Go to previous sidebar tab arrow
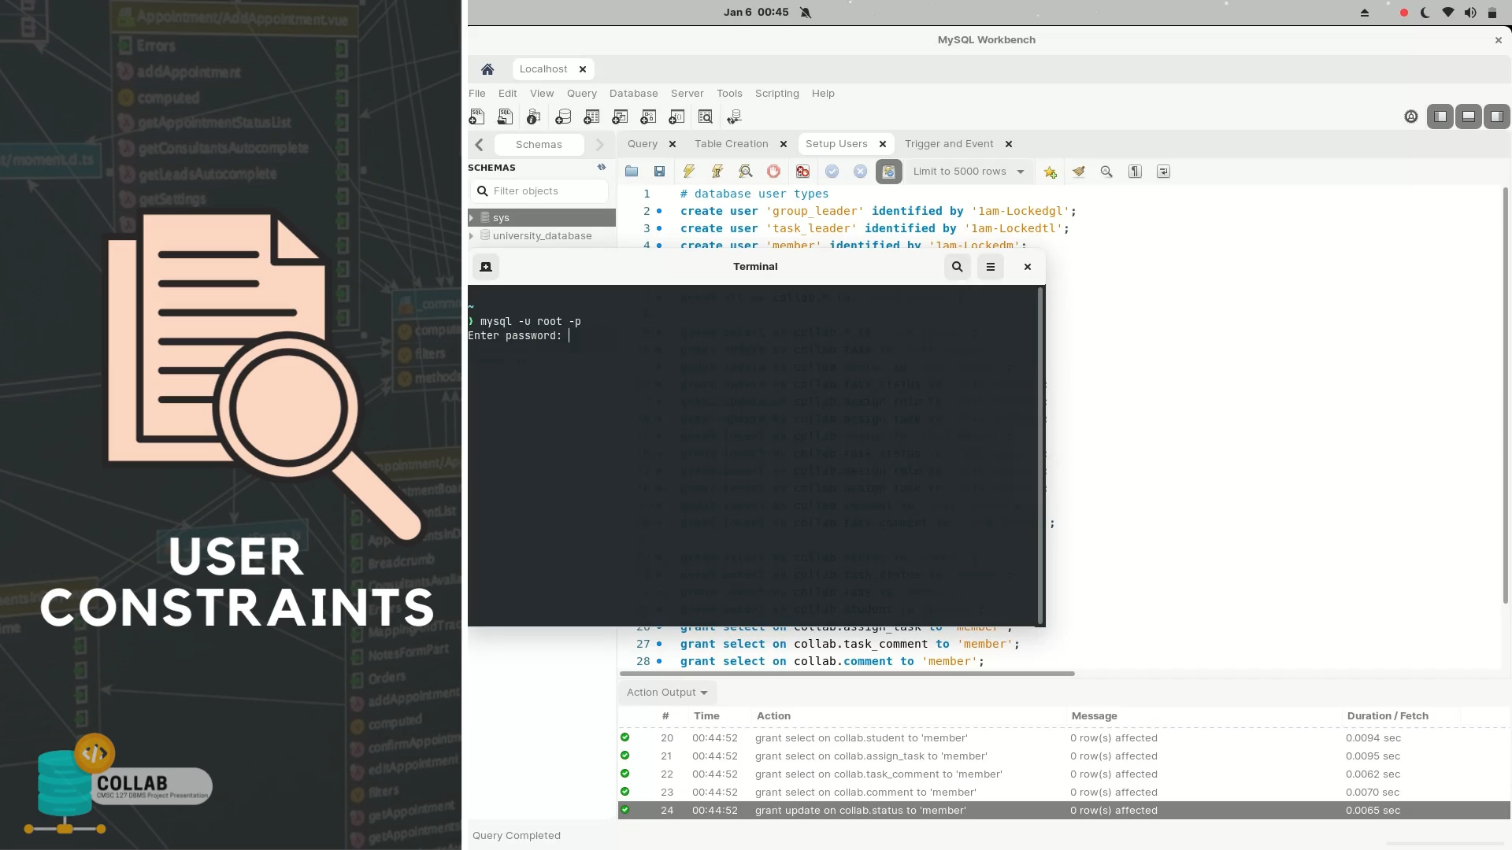1512x850 pixels. pos(479,145)
